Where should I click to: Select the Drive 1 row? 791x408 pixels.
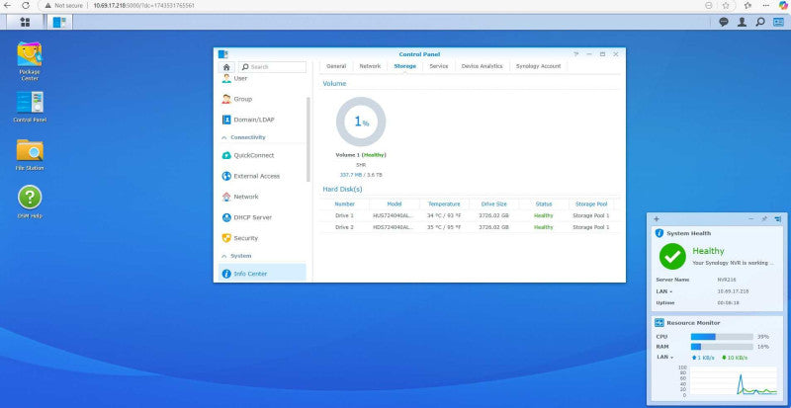click(470, 215)
